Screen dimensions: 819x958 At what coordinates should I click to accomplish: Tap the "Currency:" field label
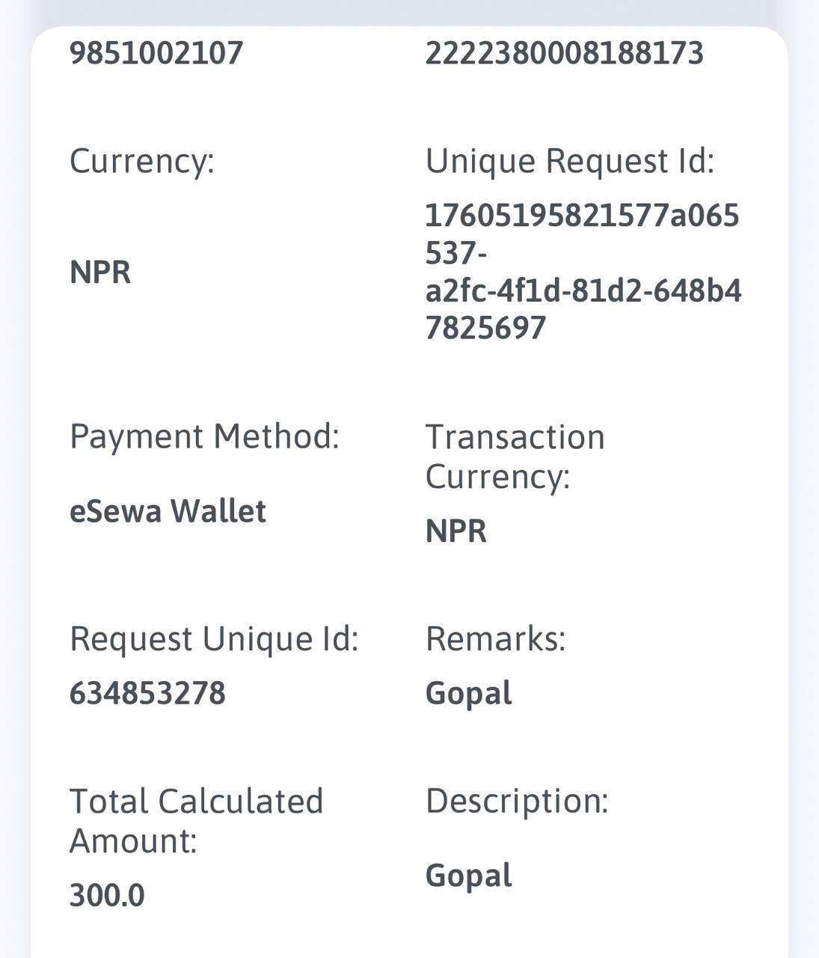point(141,161)
